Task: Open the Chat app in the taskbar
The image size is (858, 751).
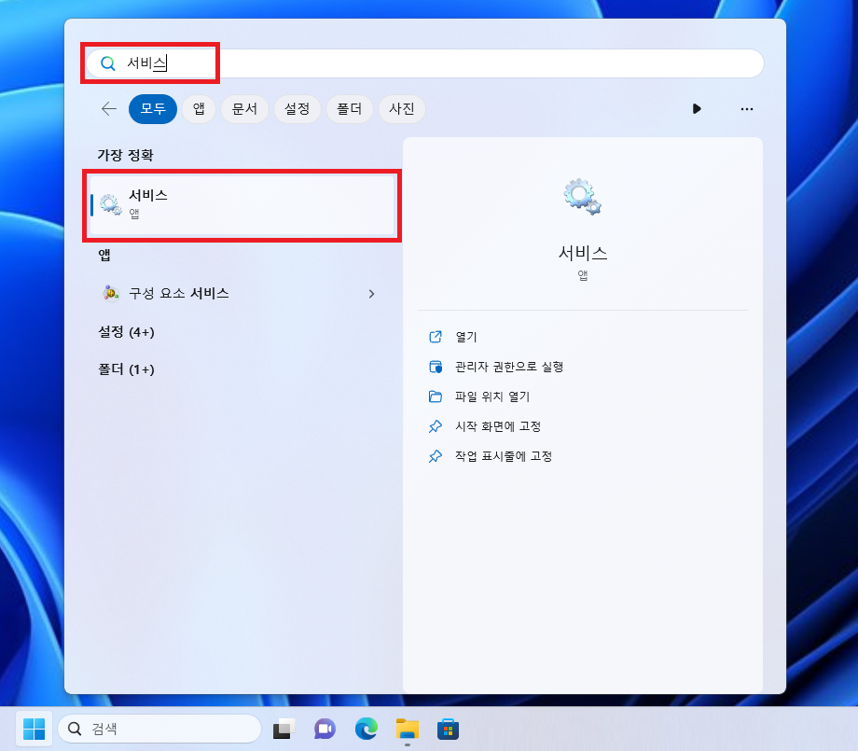Action: click(324, 729)
